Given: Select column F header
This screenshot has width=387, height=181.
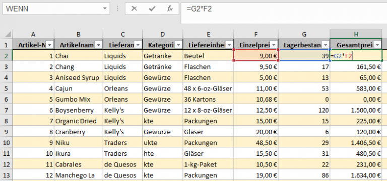Looking at the screenshot, I should point(256,34).
